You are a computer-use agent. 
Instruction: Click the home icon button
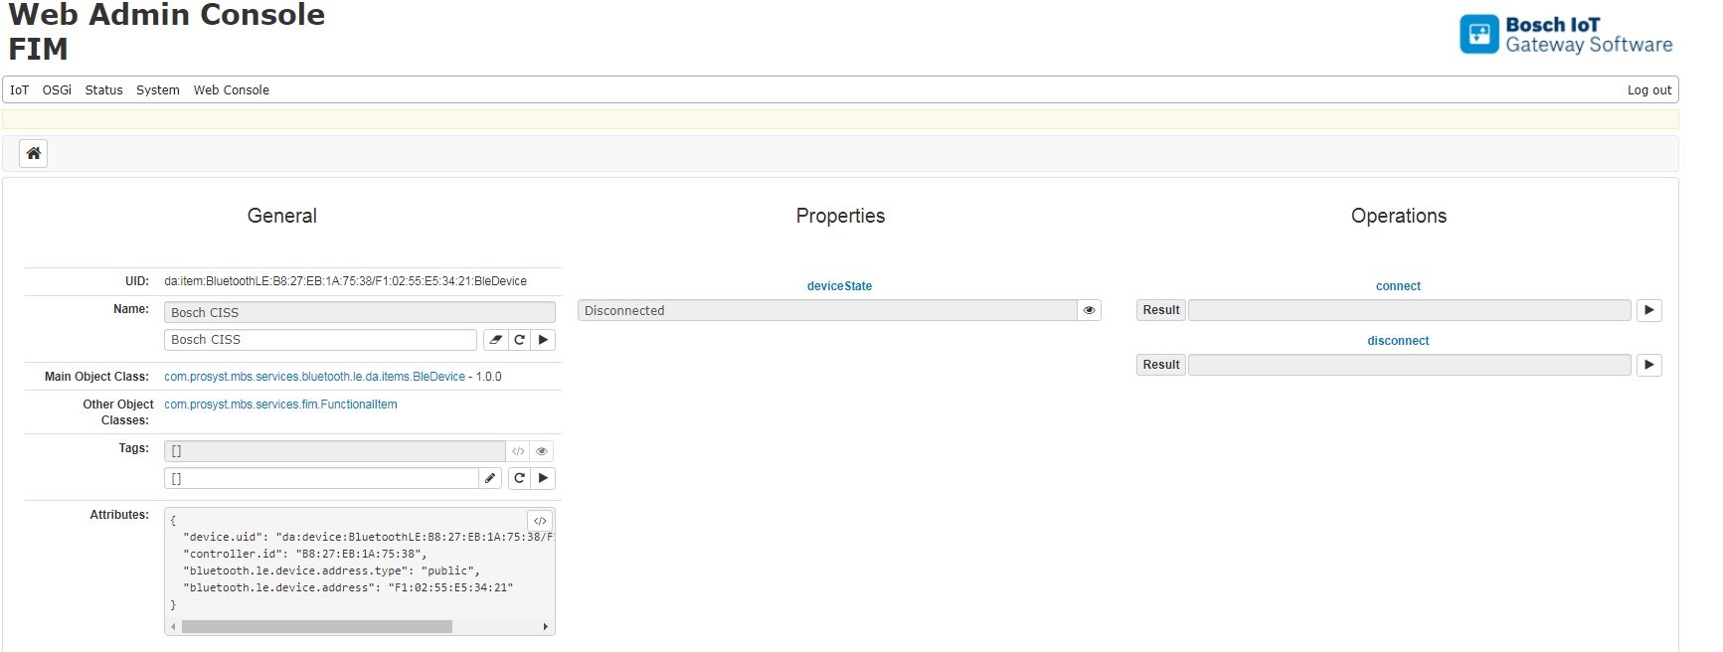point(33,153)
